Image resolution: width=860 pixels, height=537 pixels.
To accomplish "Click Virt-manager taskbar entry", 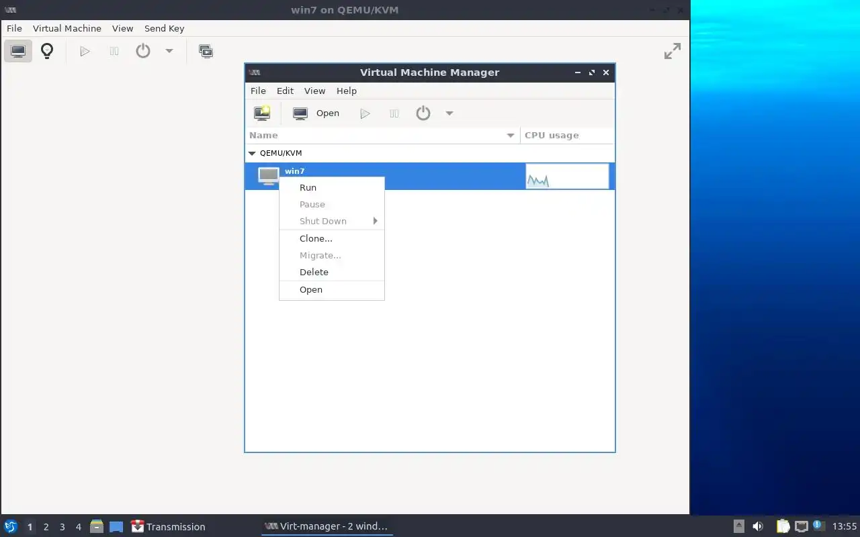I will 327,526.
